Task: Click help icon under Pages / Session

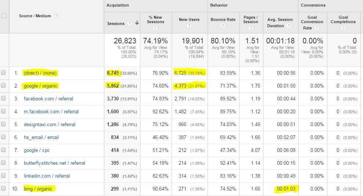Action: tap(251, 28)
